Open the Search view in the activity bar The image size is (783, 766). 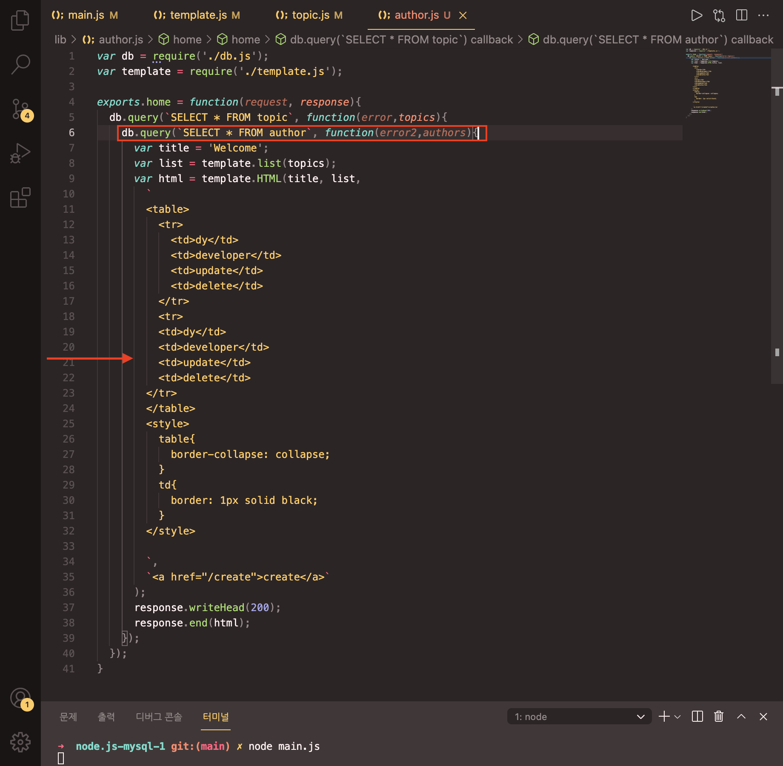pyautogui.click(x=20, y=65)
